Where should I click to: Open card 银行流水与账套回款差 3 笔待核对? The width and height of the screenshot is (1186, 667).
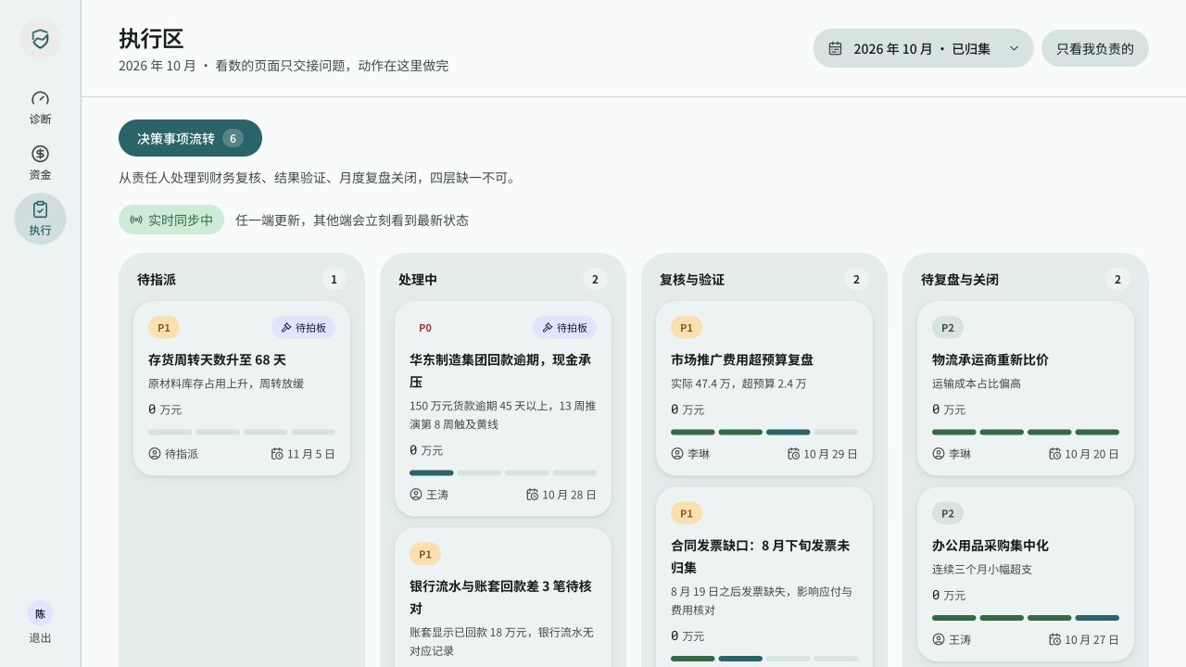(x=503, y=598)
